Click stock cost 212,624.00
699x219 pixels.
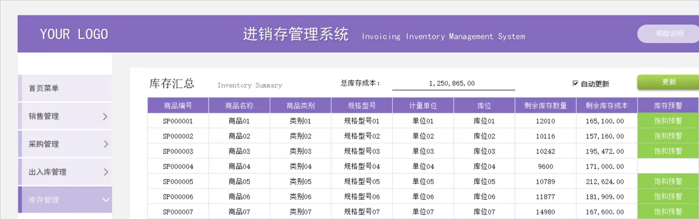[607, 181]
